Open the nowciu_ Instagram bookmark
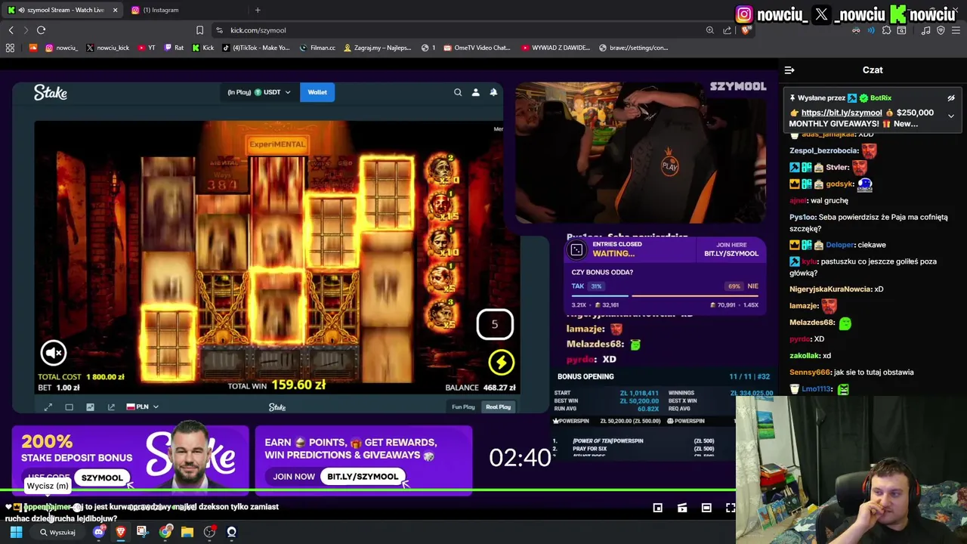This screenshot has height=544, width=967. pos(61,48)
